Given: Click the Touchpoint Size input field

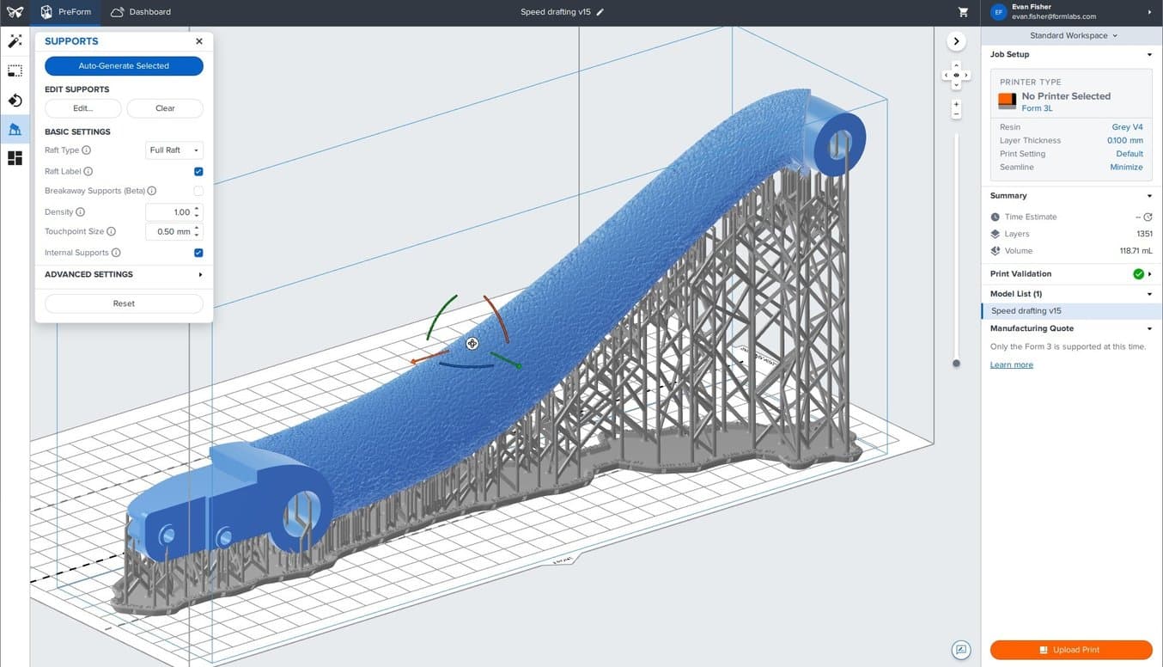Looking at the screenshot, I should 168,232.
